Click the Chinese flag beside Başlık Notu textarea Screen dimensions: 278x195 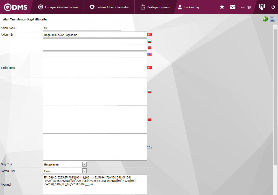coord(150,119)
